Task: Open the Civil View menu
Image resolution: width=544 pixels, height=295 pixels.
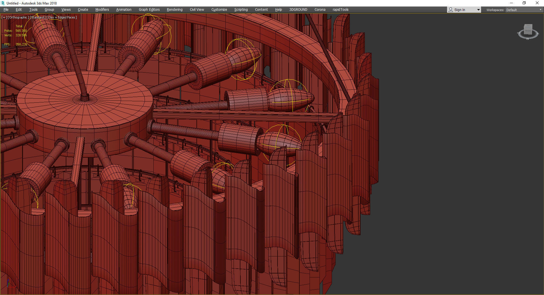Action: (197, 10)
